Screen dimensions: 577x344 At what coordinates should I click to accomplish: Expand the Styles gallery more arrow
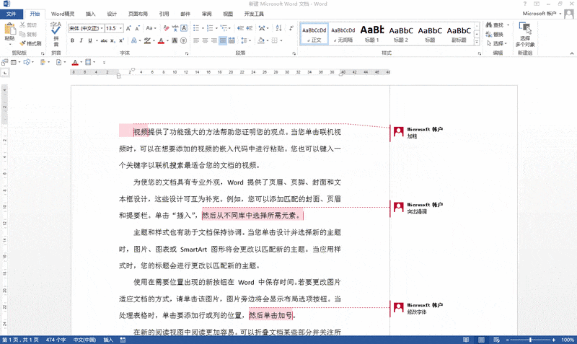pos(477,40)
